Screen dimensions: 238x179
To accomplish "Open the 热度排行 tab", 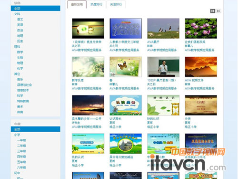I will 97,4.
